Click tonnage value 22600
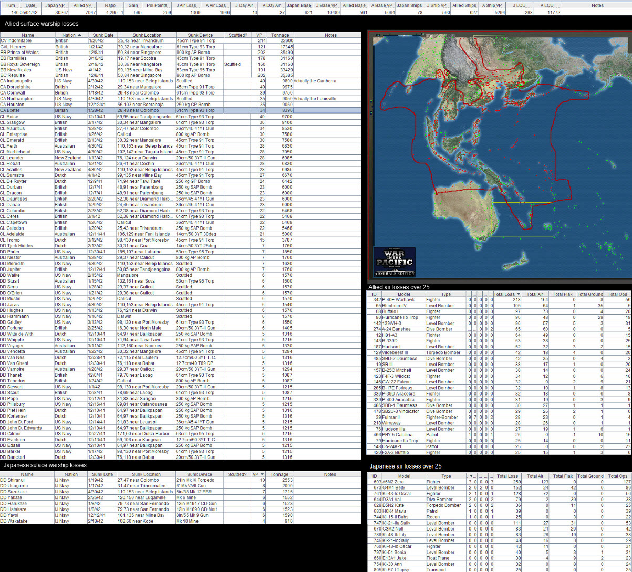632x572 pixels. click(286, 40)
